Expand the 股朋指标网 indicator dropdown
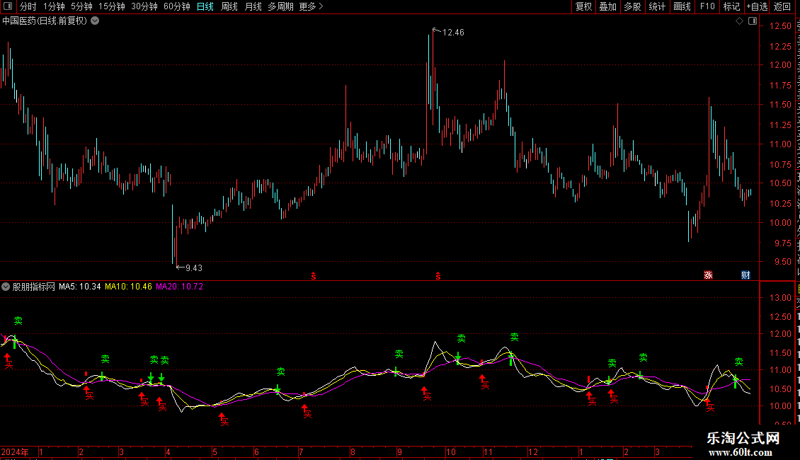The image size is (800, 460). [6, 287]
